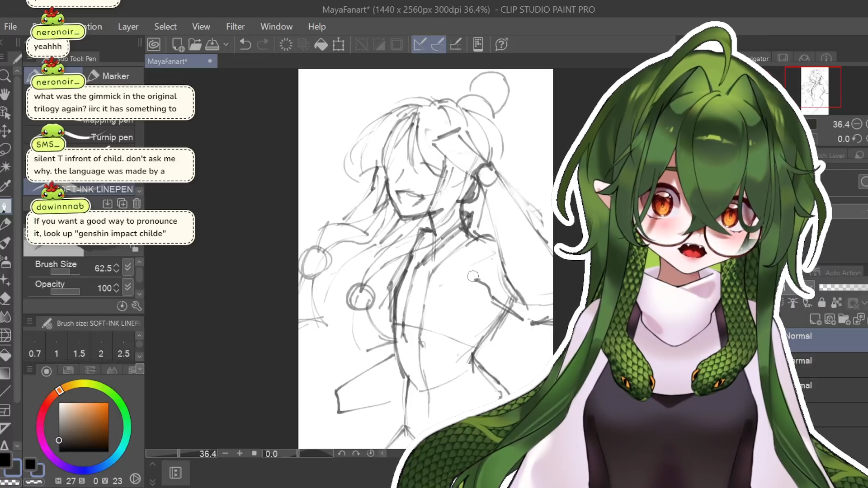Select the Pen tool in tool palette
868x488 pixels.
(x=5, y=206)
